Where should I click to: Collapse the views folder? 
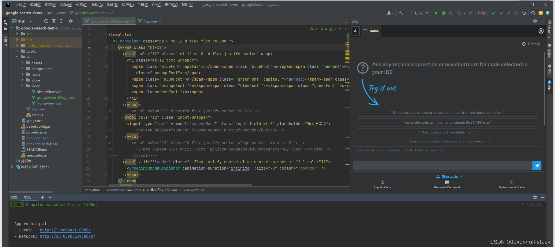[22, 86]
